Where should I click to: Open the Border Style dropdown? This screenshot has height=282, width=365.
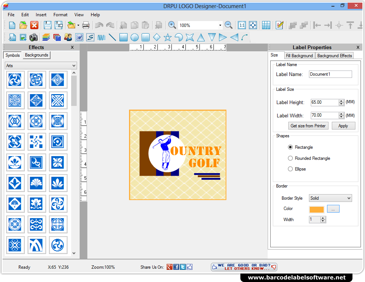(x=330, y=198)
